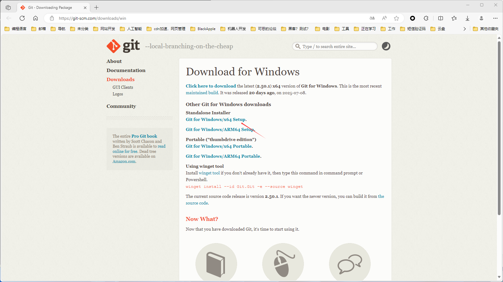
Task: Open the 未分类 bookmark folder
Action: click(79, 29)
